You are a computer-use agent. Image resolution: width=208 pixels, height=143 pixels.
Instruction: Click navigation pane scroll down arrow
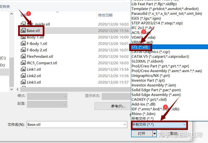(x=11, y=89)
